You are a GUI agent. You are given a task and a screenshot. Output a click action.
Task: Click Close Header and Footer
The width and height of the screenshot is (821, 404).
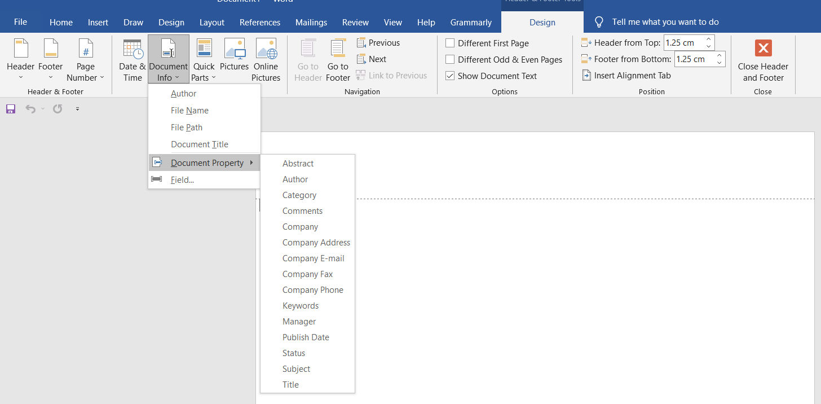pos(763,59)
